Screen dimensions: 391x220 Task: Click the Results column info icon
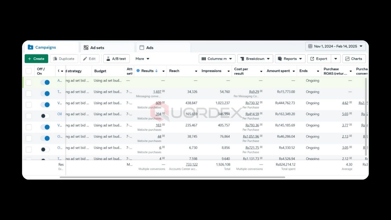pos(138,71)
